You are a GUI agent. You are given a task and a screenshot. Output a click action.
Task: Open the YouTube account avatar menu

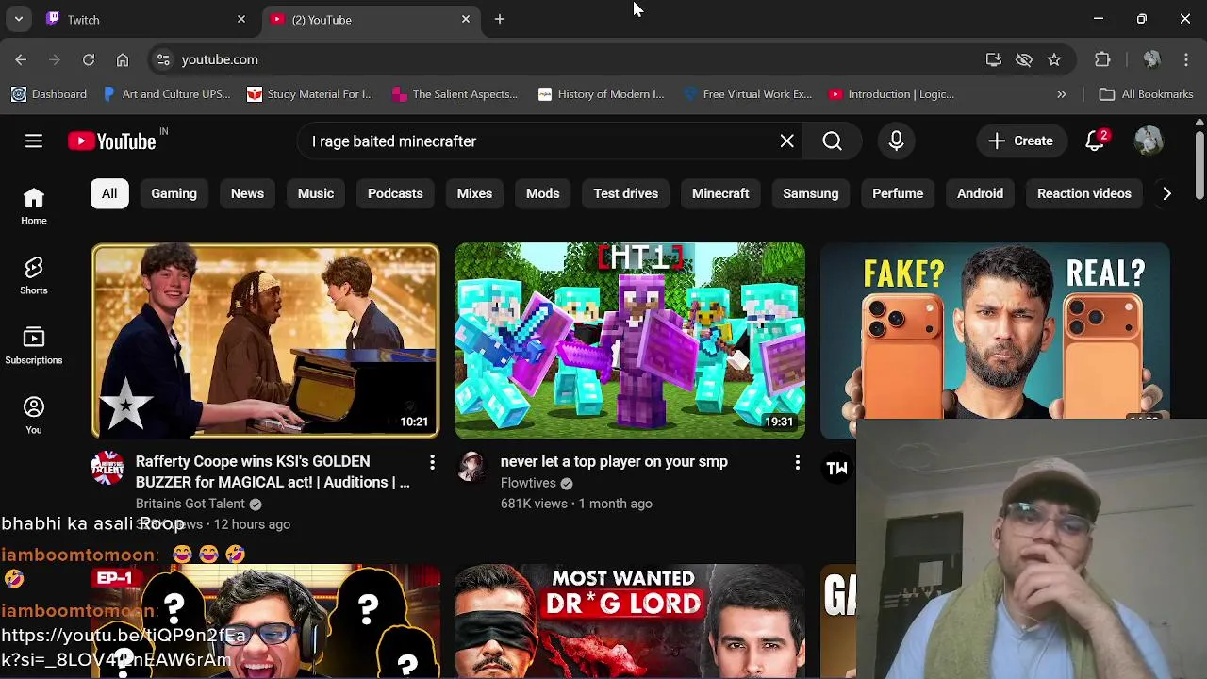pos(1149,141)
